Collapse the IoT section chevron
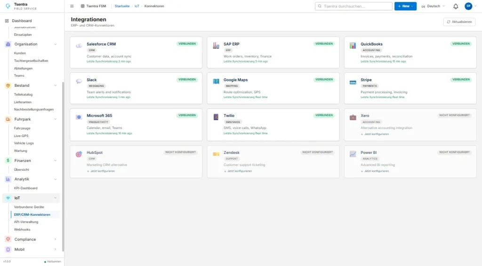The width and height of the screenshot is (482, 266). pos(56,198)
